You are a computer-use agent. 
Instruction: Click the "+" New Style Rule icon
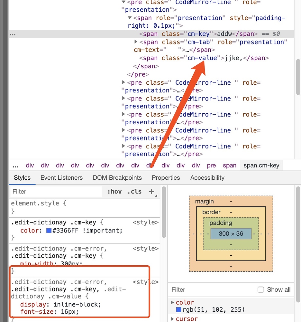pyautogui.click(x=151, y=192)
